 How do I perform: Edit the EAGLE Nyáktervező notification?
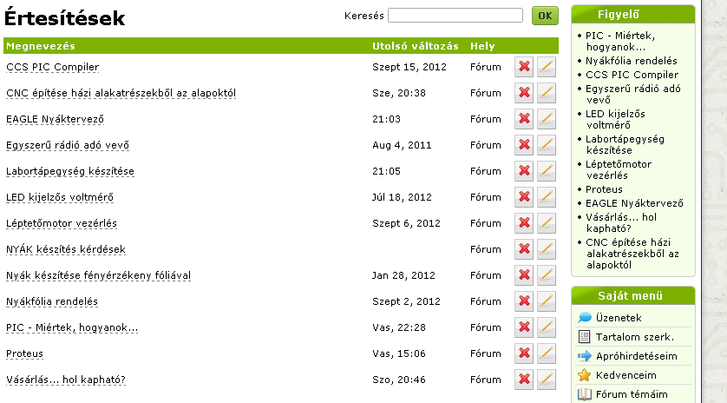point(547,119)
